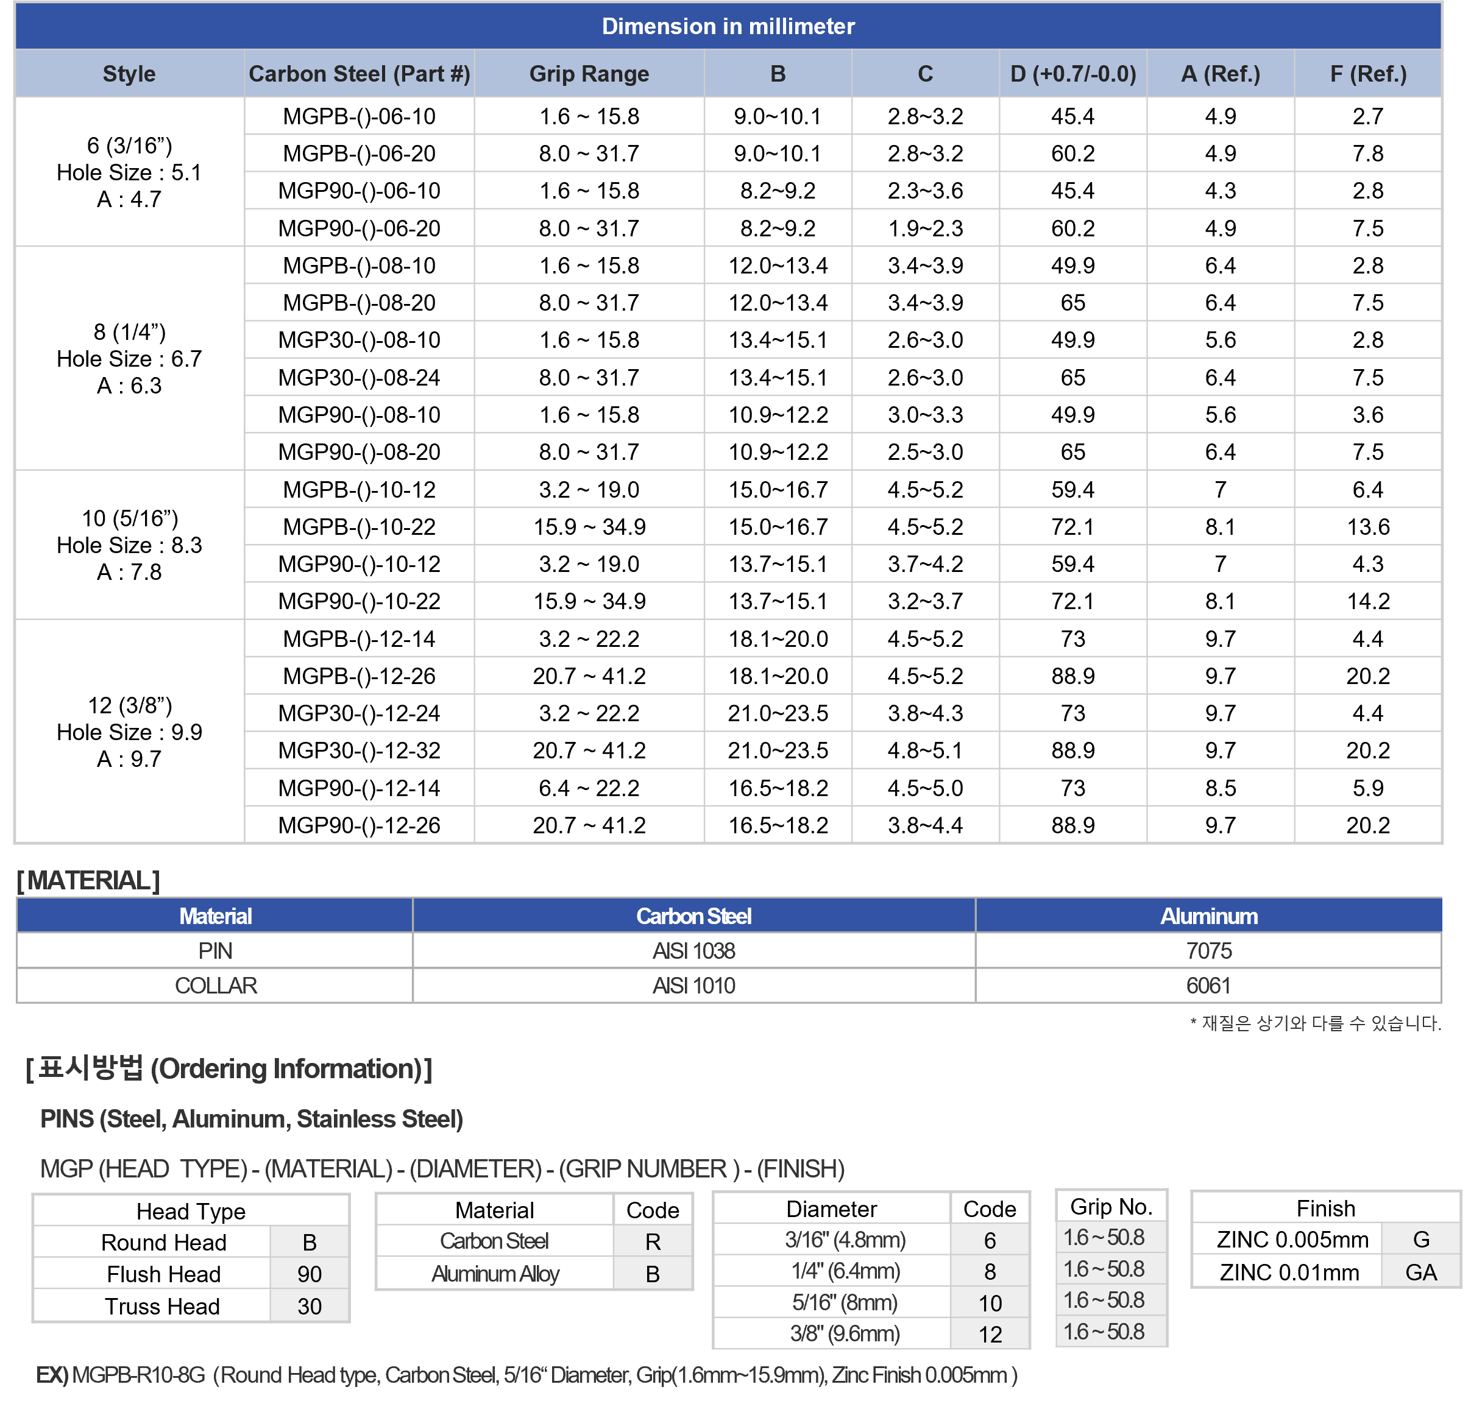Select the C value 4.8~5.1
Screen dimensions: 1471x1401
click(x=925, y=750)
